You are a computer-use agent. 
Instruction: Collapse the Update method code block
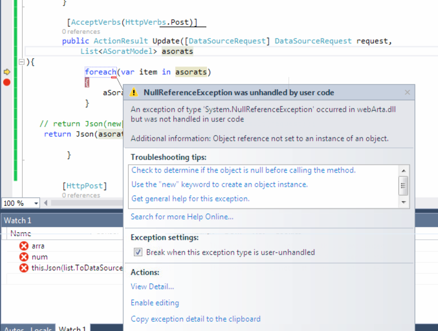[x=21, y=62]
